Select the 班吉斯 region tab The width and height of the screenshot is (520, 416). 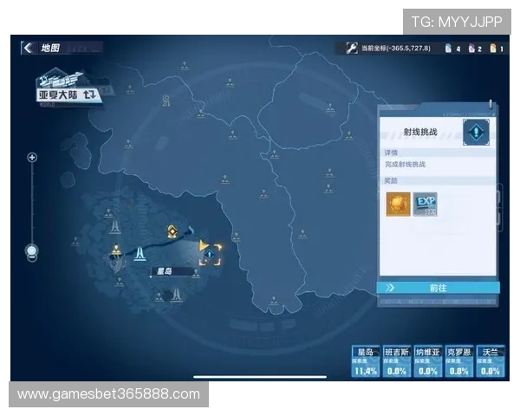pyautogui.click(x=397, y=361)
